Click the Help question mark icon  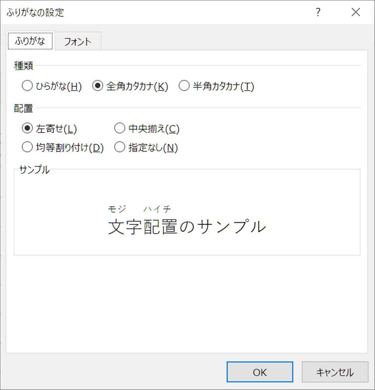318,12
